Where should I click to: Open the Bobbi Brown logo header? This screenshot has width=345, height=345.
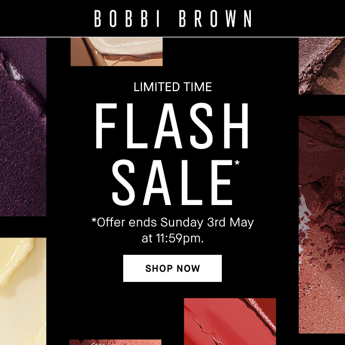pos(172,19)
